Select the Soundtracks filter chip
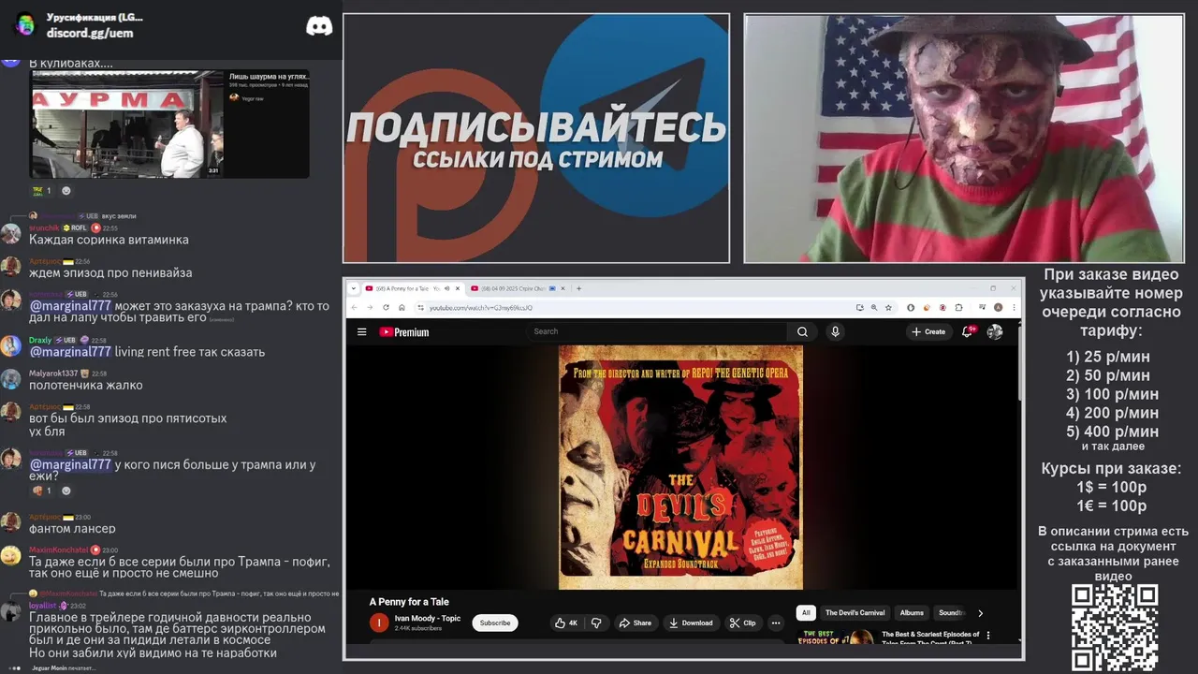 pos(951,613)
